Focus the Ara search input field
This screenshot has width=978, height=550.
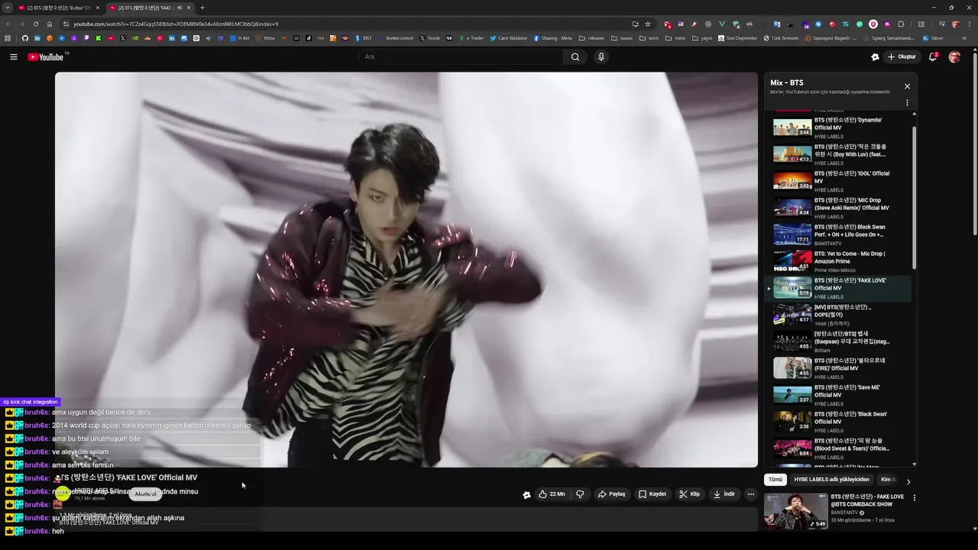click(x=461, y=57)
